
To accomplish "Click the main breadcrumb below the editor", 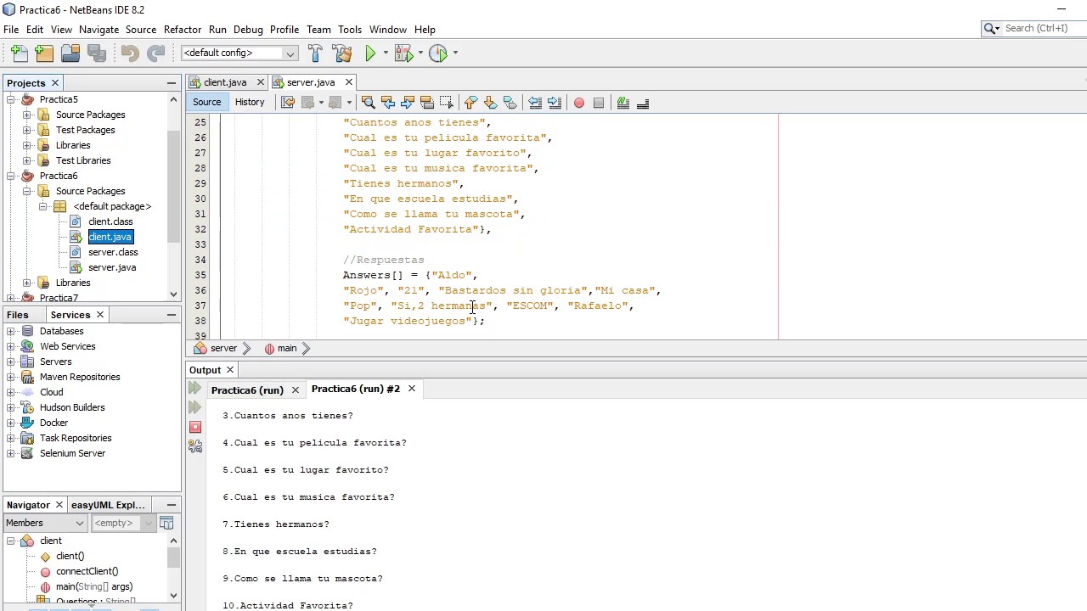I will coord(287,349).
